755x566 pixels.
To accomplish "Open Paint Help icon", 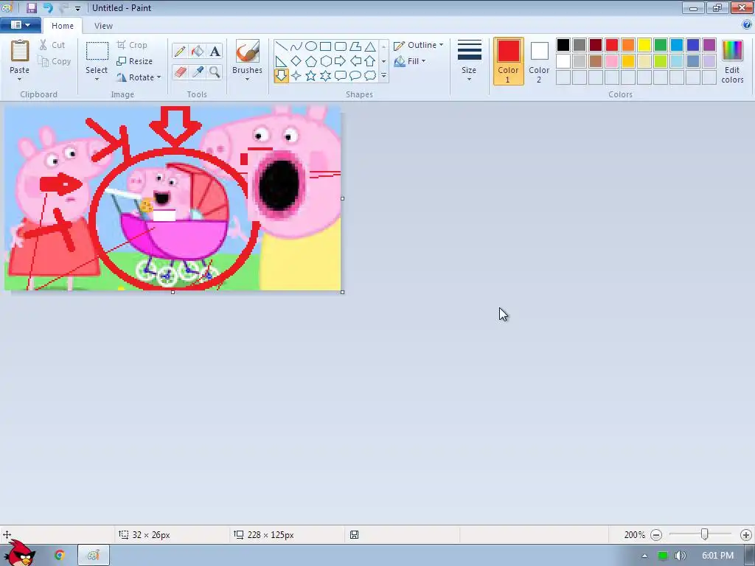I will click(x=747, y=24).
